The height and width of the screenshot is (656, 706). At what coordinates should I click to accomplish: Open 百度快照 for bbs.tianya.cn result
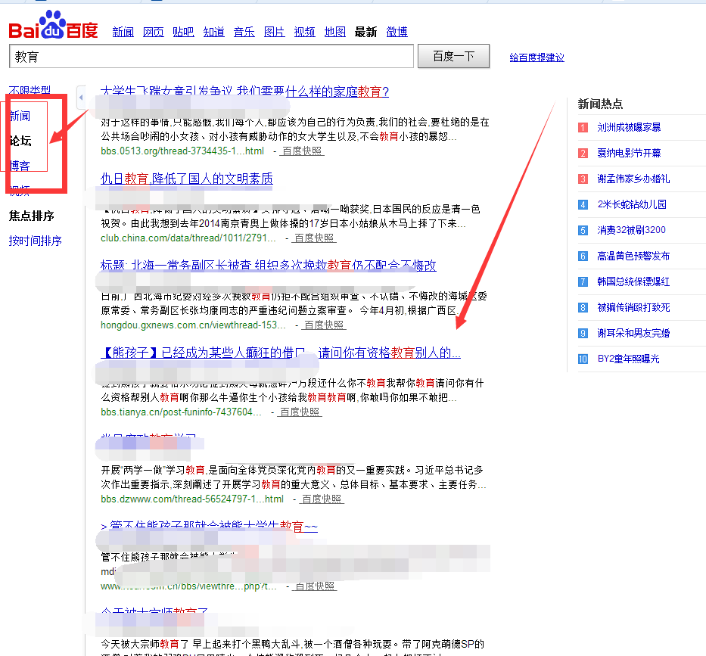pyautogui.click(x=300, y=412)
